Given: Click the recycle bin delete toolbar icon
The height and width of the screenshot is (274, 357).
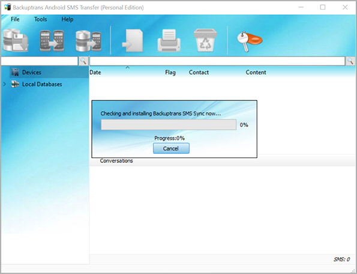Looking at the screenshot, I should click(205, 40).
